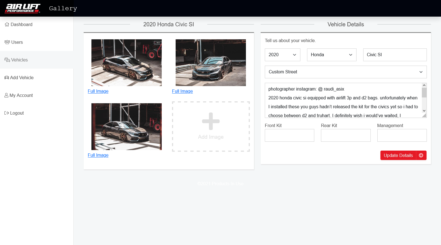Click 'Tell us about your vehicle.' text
This screenshot has height=245, width=441.
coord(290,40)
